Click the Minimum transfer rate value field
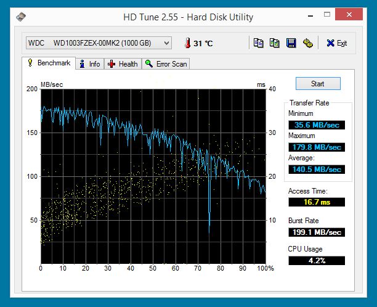Screen dimensions: 377x307 [317, 125]
